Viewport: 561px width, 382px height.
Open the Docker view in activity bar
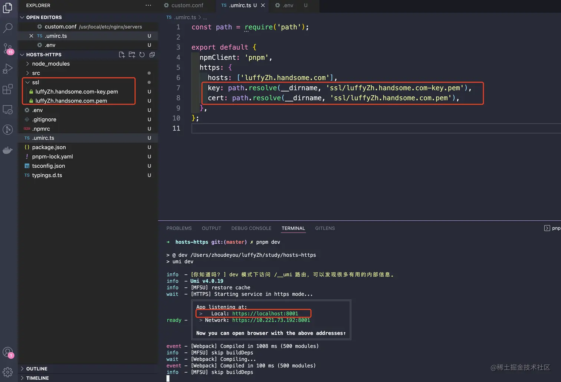click(x=8, y=150)
